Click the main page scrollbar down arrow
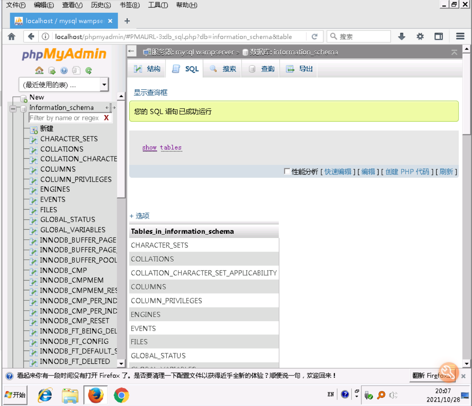Image resolution: width=472 pixels, height=406 pixels. click(467, 364)
